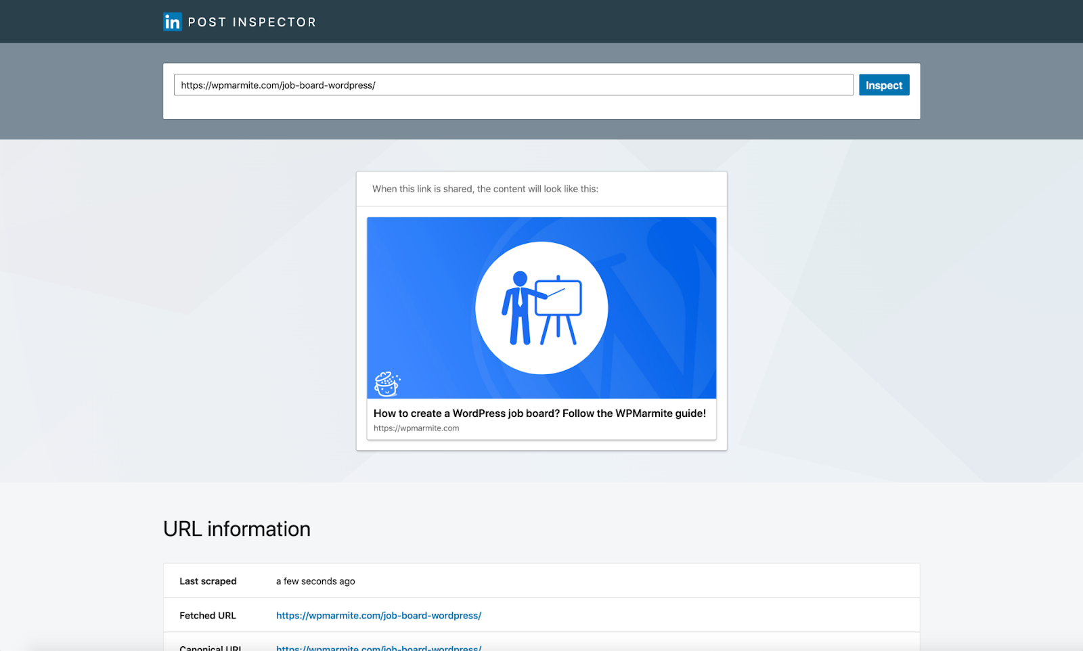Click the POST INSPECTOR header title
This screenshot has width=1083, height=651.
(x=252, y=22)
